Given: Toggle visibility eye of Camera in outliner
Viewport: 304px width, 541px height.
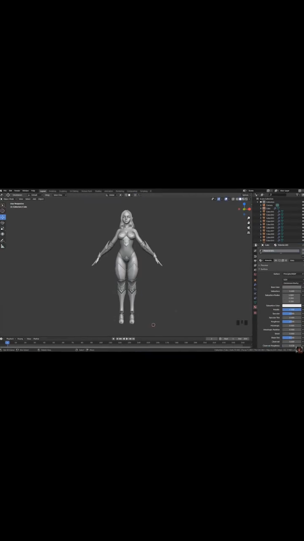Looking at the screenshot, I should 302,205.
